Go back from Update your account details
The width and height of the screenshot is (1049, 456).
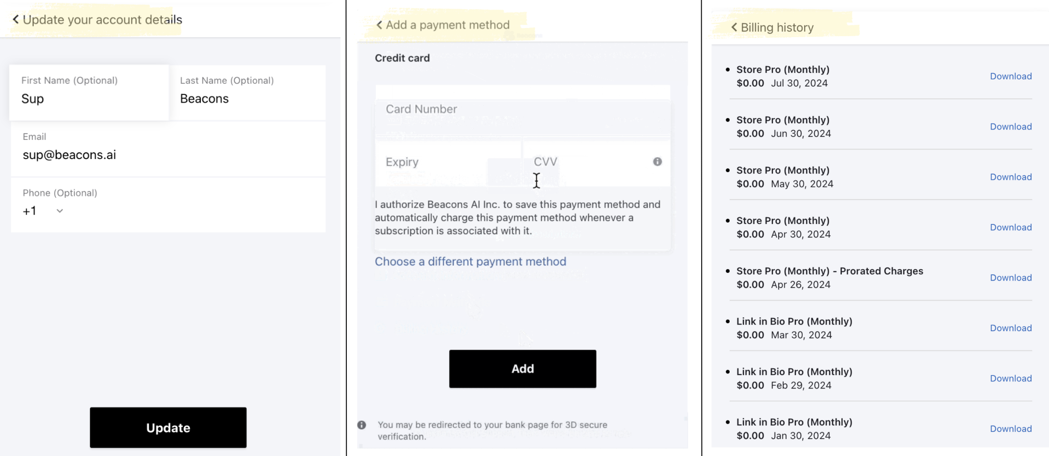click(x=15, y=20)
